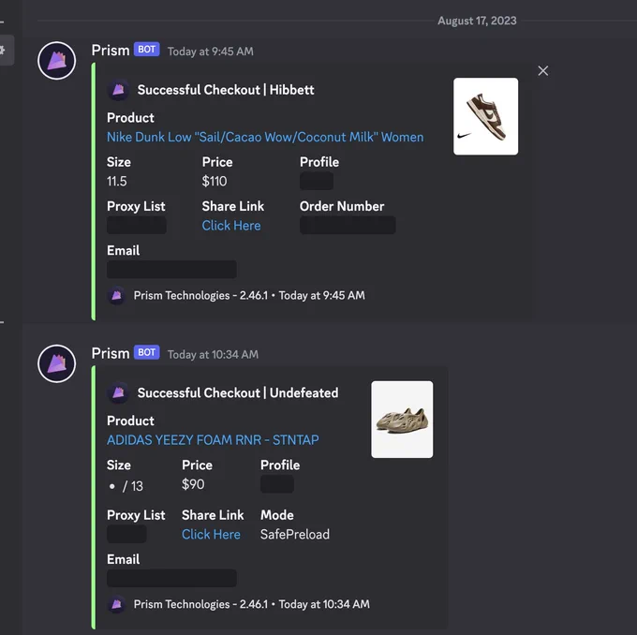This screenshot has width=637, height=635.
Task: Open Click Here share link in Hibbett checkout
Action: pos(231,226)
